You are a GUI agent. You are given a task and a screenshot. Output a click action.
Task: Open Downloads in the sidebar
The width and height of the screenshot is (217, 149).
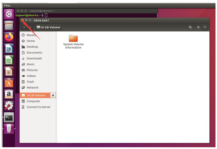[38, 58]
